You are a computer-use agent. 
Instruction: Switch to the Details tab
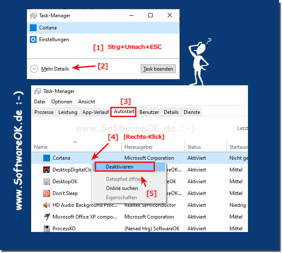coord(171,112)
